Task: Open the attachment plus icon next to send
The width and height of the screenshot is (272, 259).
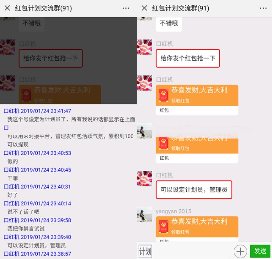Action: pyautogui.click(x=240, y=251)
